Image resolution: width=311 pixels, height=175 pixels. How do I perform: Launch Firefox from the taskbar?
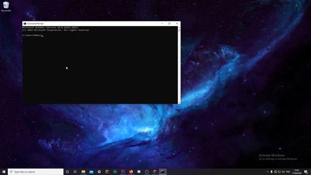point(131,172)
